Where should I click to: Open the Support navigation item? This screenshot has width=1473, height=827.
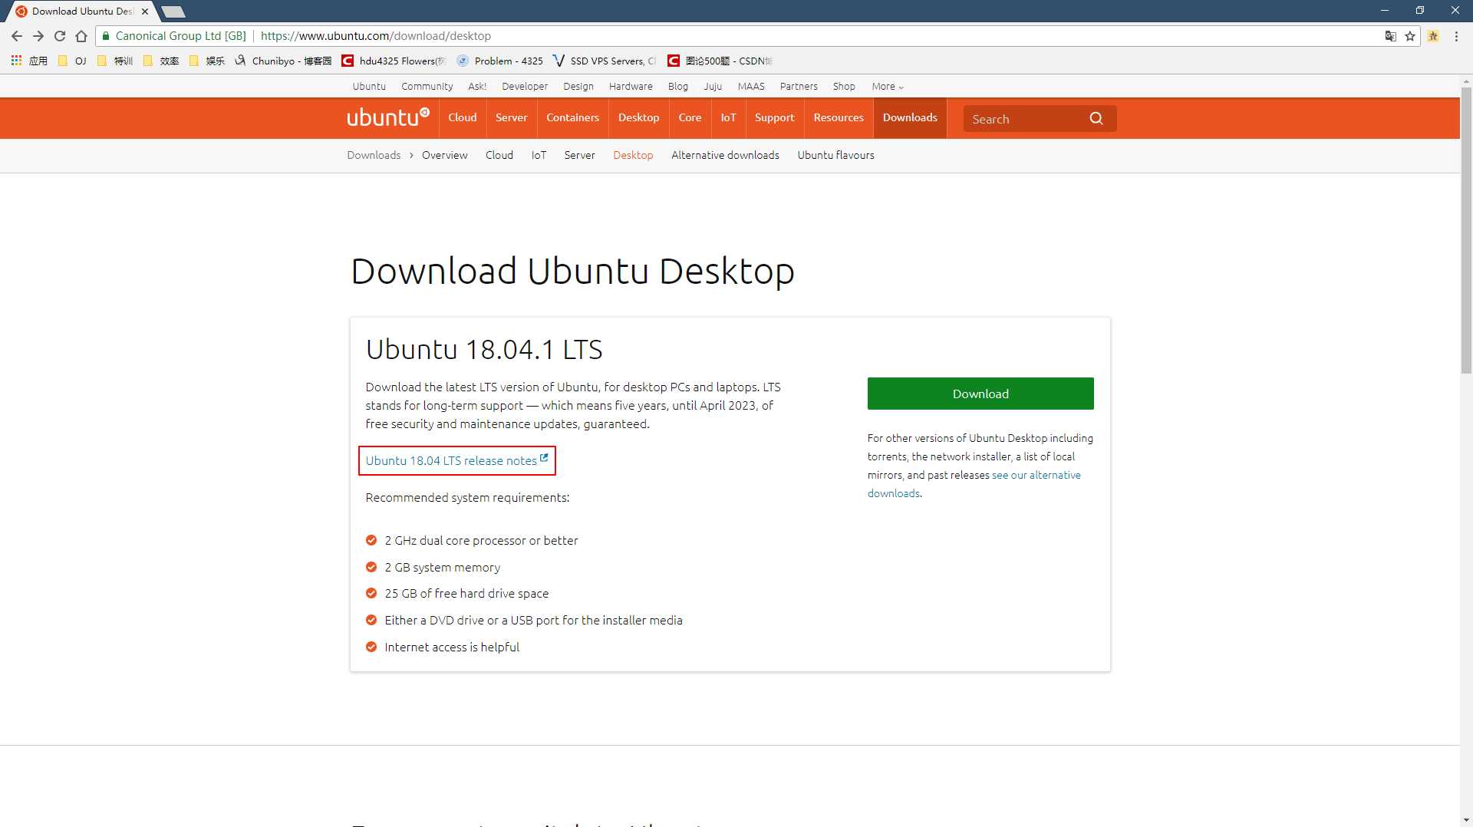[x=774, y=117]
